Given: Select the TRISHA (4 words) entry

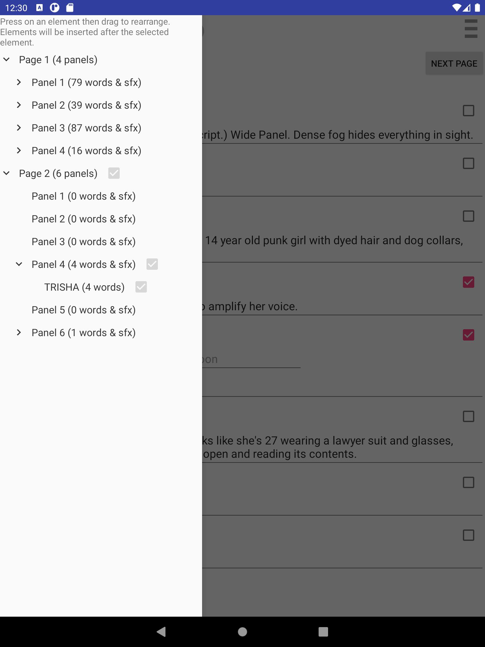Looking at the screenshot, I should click(84, 287).
